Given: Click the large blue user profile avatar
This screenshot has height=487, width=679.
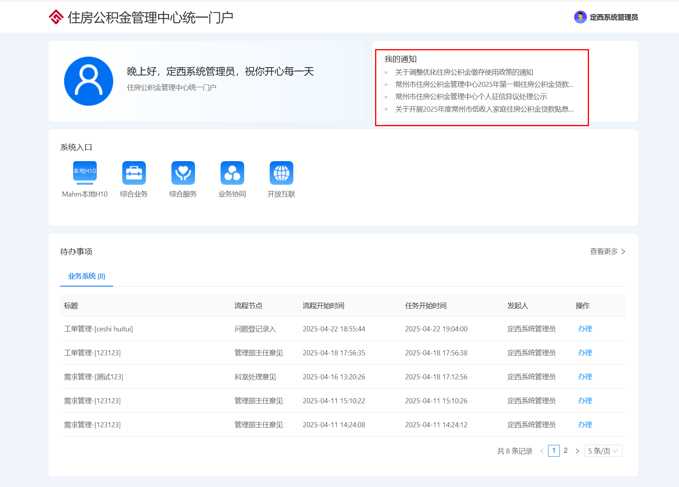Looking at the screenshot, I should tap(88, 81).
